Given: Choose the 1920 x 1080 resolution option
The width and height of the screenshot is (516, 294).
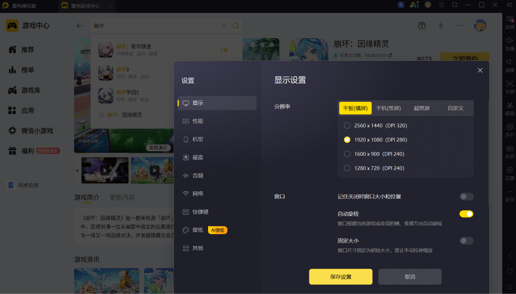Looking at the screenshot, I should 376,140.
